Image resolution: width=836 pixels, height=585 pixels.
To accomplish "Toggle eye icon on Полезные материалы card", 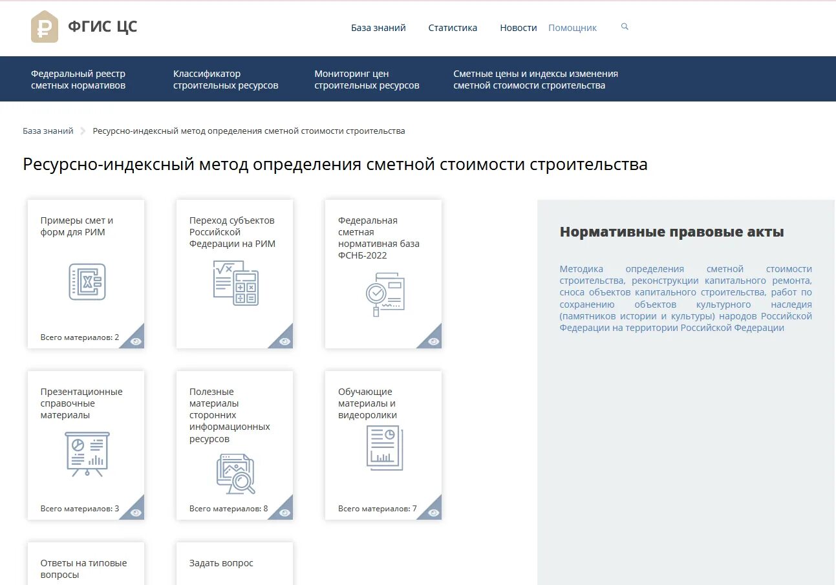I will (284, 513).
